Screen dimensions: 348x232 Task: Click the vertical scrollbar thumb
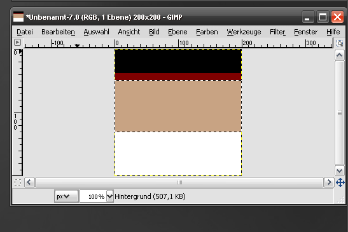[339, 113]
